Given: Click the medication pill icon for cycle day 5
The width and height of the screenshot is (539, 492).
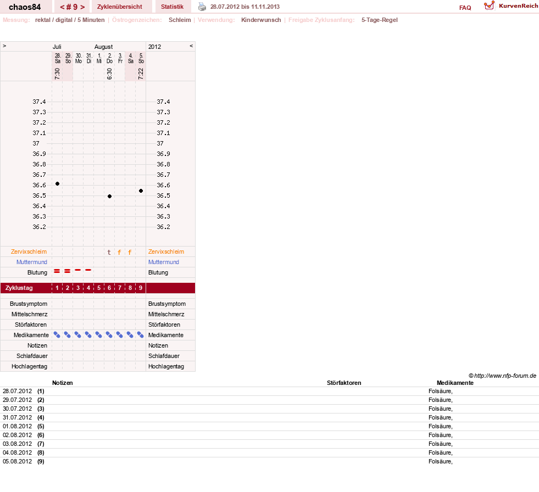Looking at the screenshot, I should coord(99,334).
